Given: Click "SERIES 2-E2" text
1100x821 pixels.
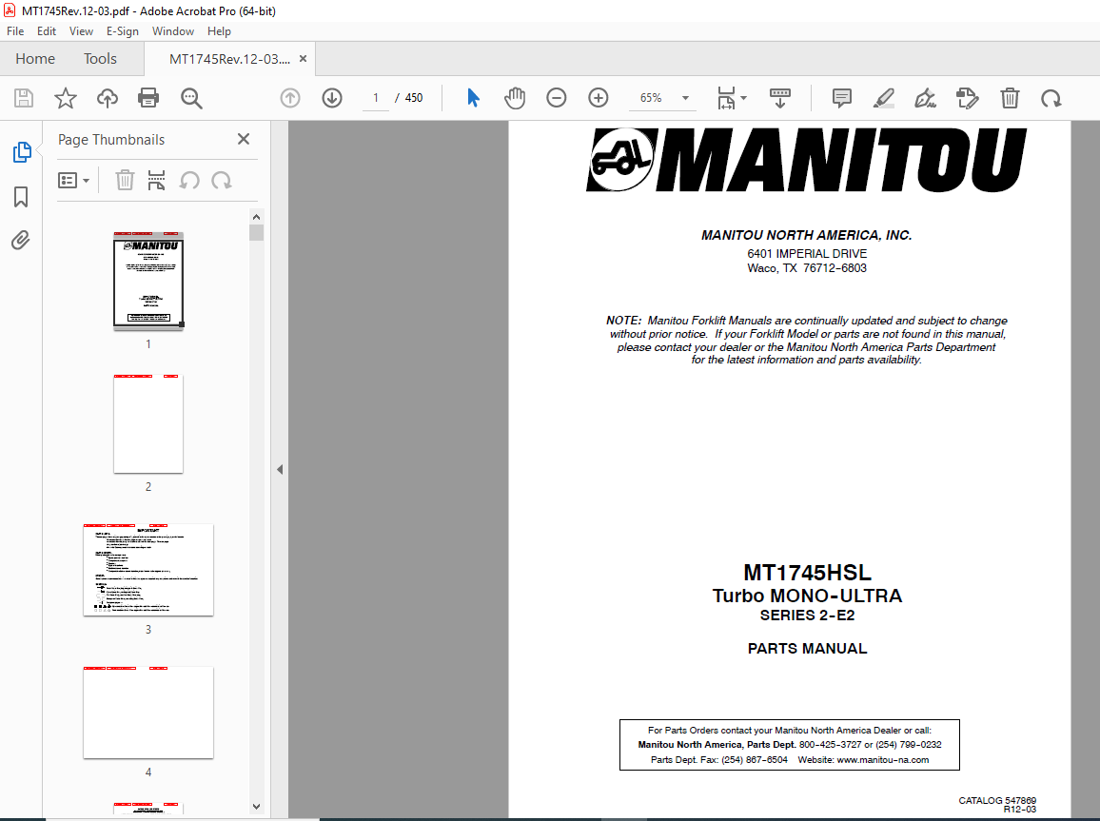Looking at the screenshot, I should click(807, 615).
